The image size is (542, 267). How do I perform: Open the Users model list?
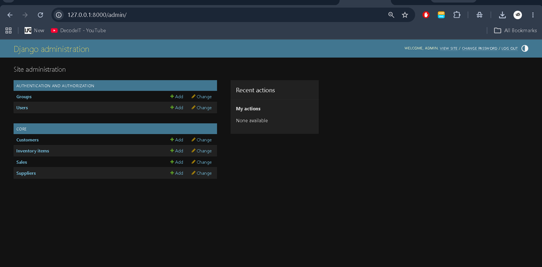click(22, 108)
